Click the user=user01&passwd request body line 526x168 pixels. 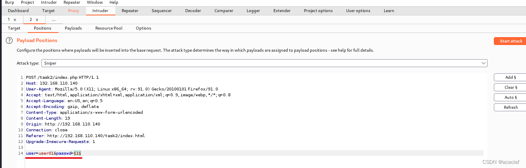click(x=54, y=153)
